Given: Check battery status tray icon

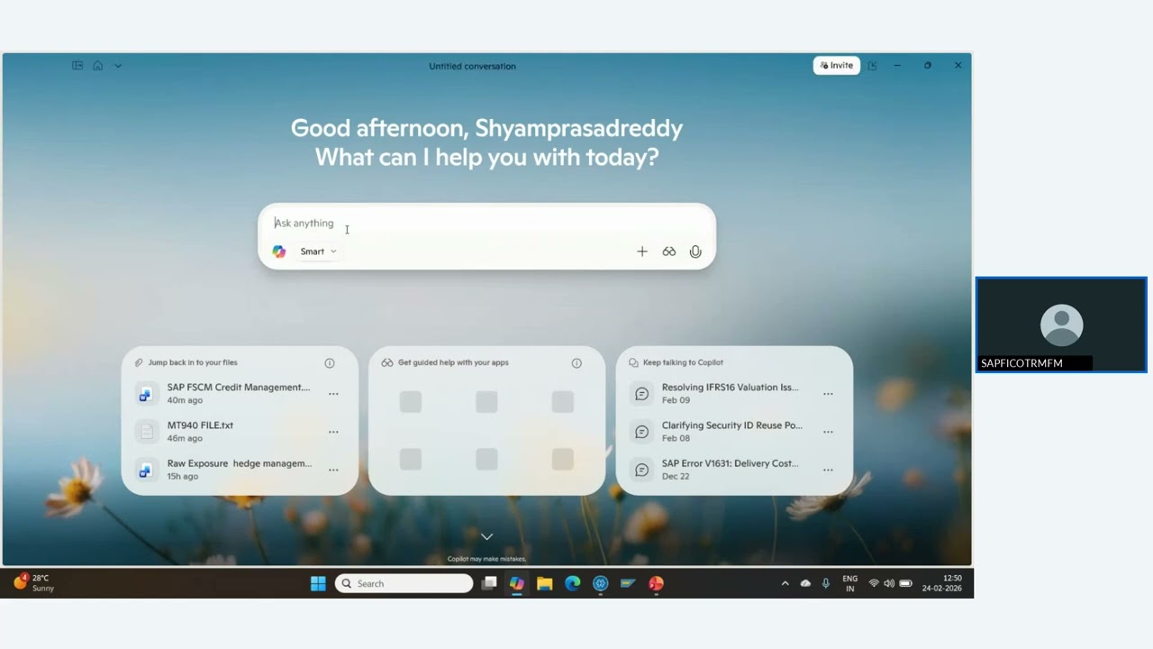Looking at the screenshot, I should 906,583.
